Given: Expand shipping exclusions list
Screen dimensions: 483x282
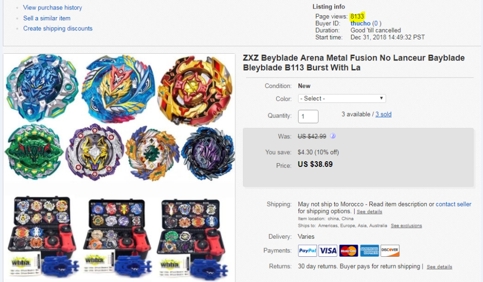Looking at the screenshot, I should (x=406, y=225).
